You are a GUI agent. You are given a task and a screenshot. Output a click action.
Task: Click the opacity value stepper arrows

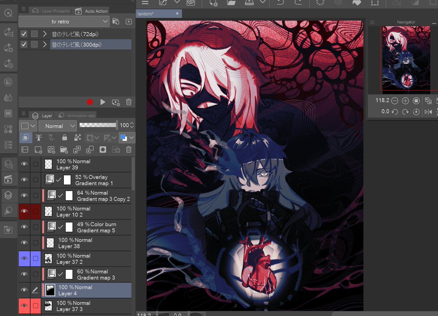pos(132,125)
